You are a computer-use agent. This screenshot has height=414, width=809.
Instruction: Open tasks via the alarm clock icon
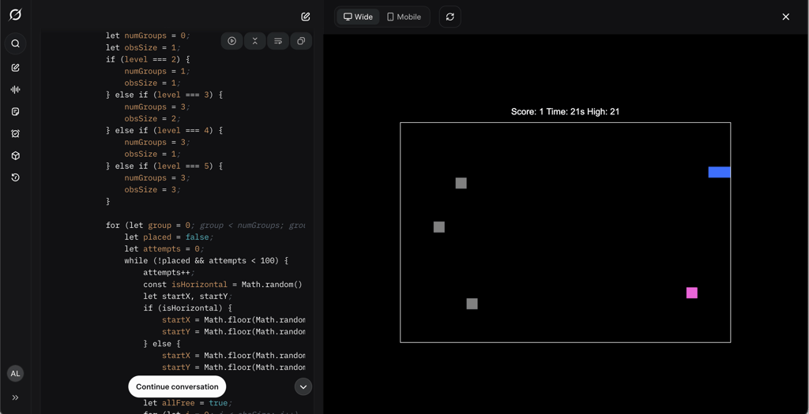coord(16,134)
